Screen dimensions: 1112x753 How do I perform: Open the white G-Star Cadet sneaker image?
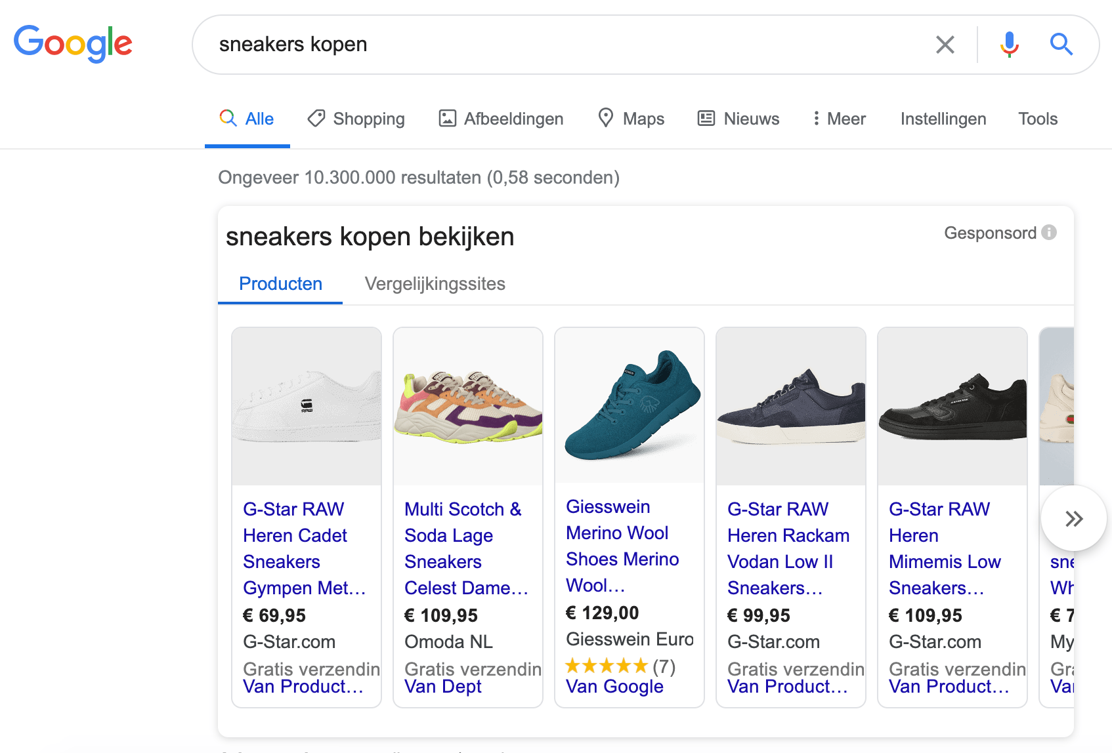coord(307,407)
